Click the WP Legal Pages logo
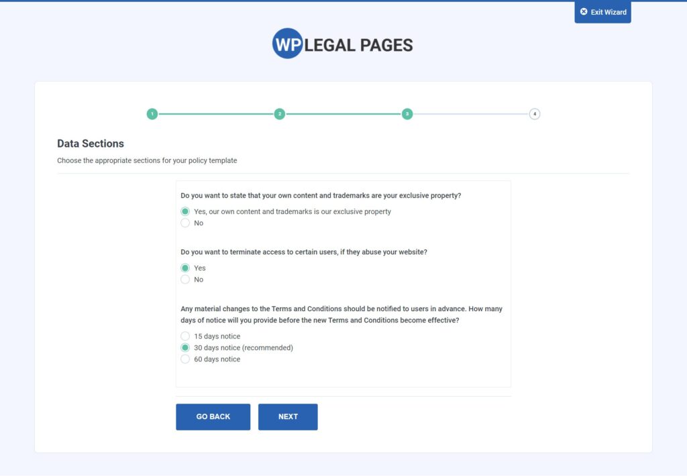Screen dimensions: 687x476 pos(342,44)
